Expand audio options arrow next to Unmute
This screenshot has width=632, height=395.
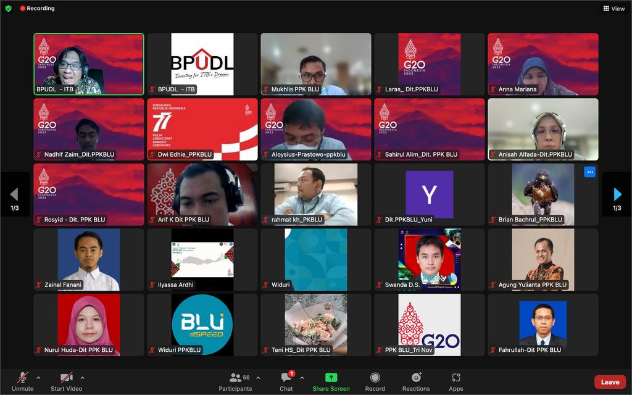[x=38, y=378]
